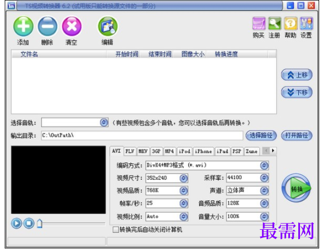
Task: Switch to the MP4 format tab
Action: point(169,151)
